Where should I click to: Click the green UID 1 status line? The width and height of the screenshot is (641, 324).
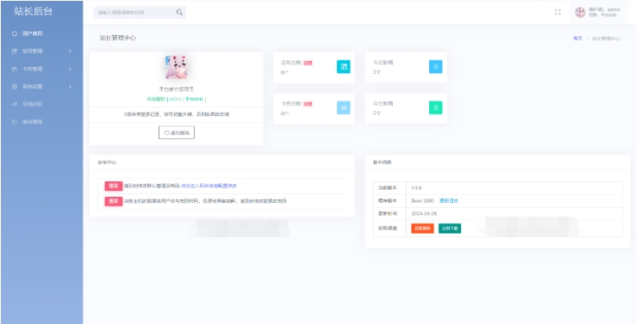177,99
